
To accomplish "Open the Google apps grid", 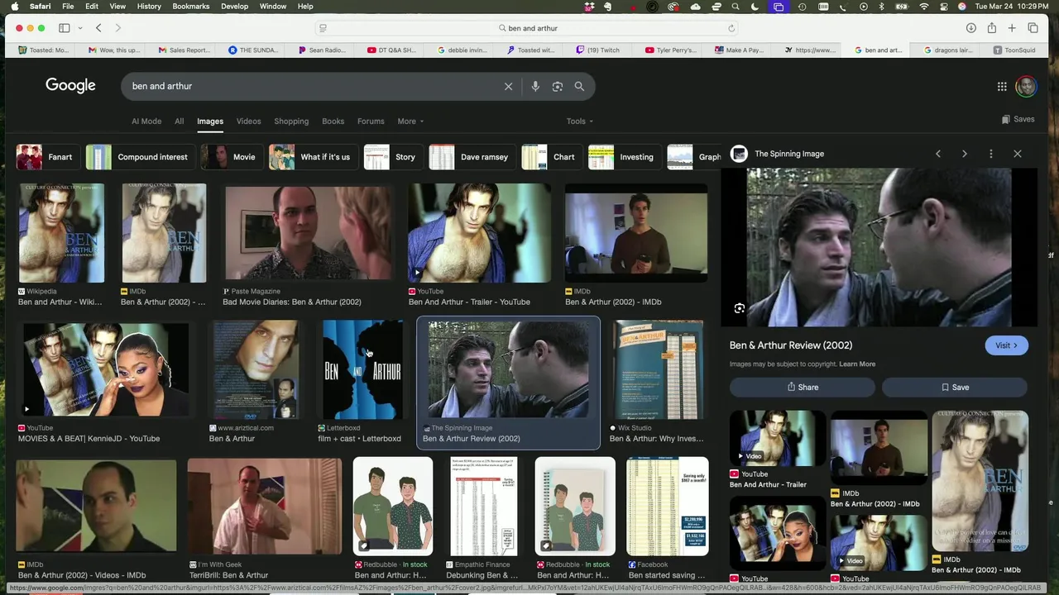I will 1002,86.
